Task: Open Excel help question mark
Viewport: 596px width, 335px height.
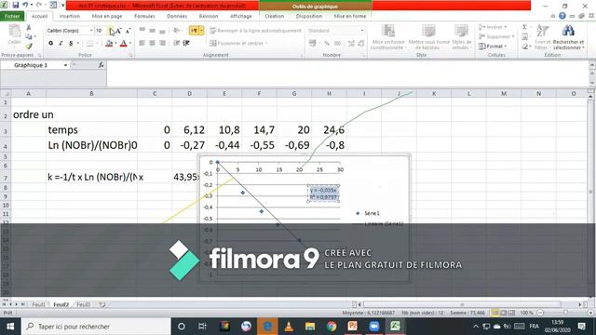Action: (x=562, y=16)
